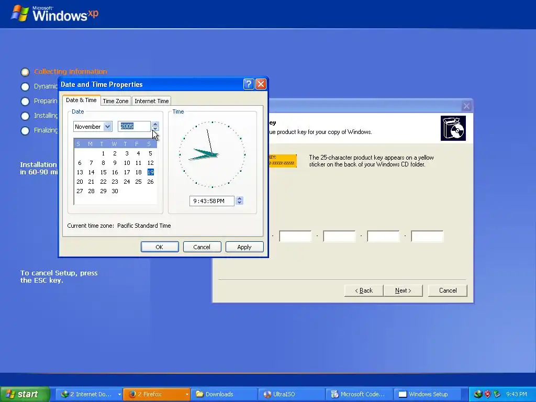Image resolution: width=536 pixels, height=402 pixels.
Task: Click the red security shield tray icon
Action: (487, 394)
